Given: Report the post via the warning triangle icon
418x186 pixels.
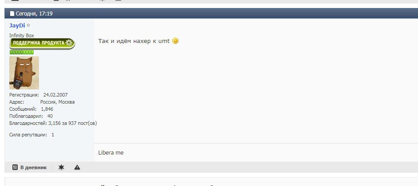Looking at the screenshot, I should click(77, 167).
